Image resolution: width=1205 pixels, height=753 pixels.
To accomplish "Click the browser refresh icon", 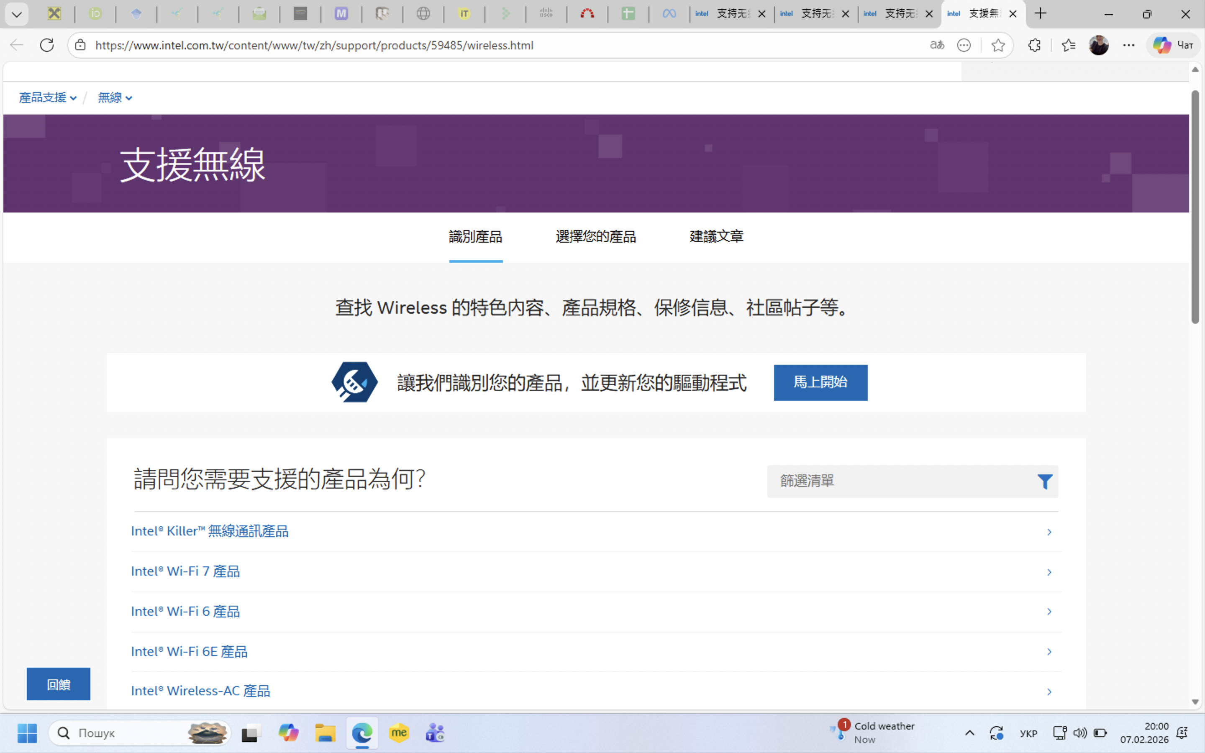I will coord(47,45).
